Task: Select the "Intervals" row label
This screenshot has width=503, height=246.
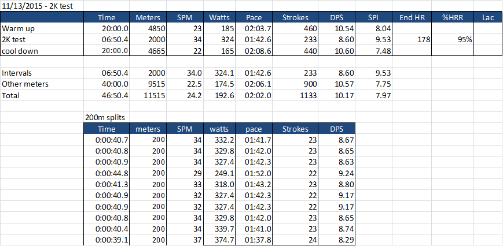Action: pyautogui.click(x=17, y=73)
